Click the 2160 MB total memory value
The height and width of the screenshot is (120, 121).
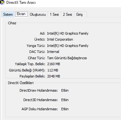[x=54, y=64]
